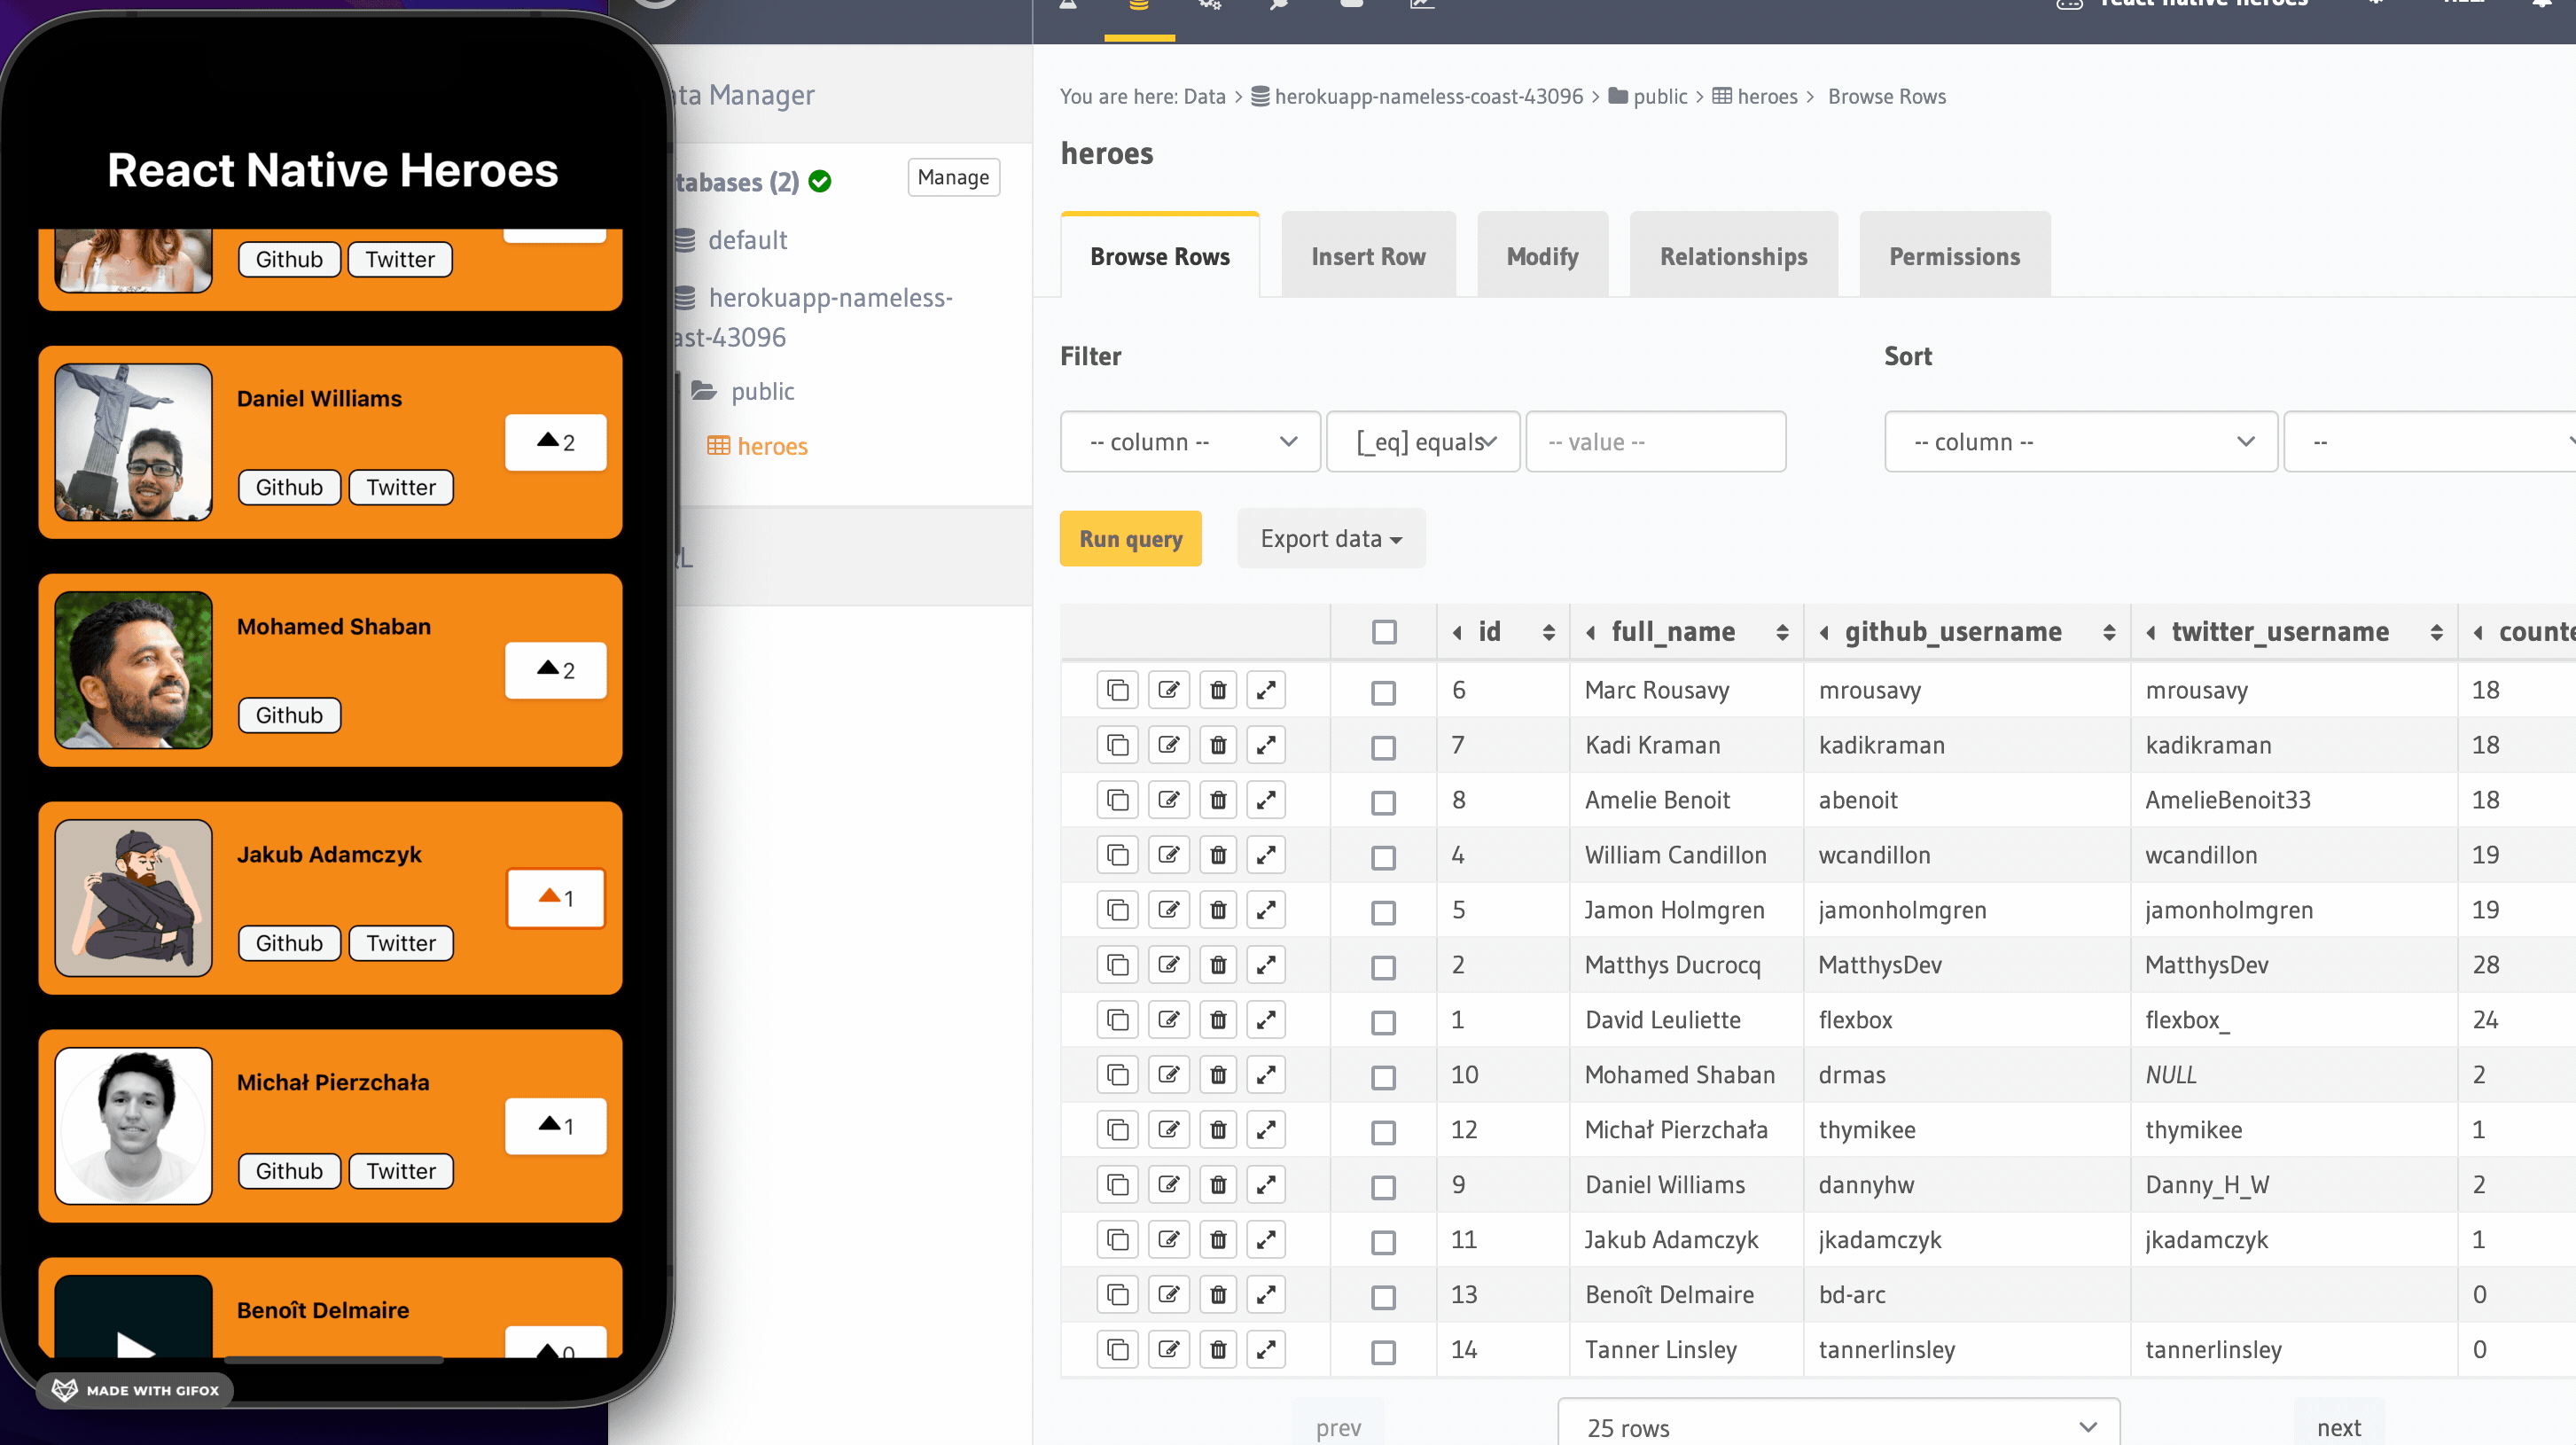The image size is (2576, 1445).
Task: Select the checkbox for Daniel Williams row
Action: click(x=1383, y=1186)
